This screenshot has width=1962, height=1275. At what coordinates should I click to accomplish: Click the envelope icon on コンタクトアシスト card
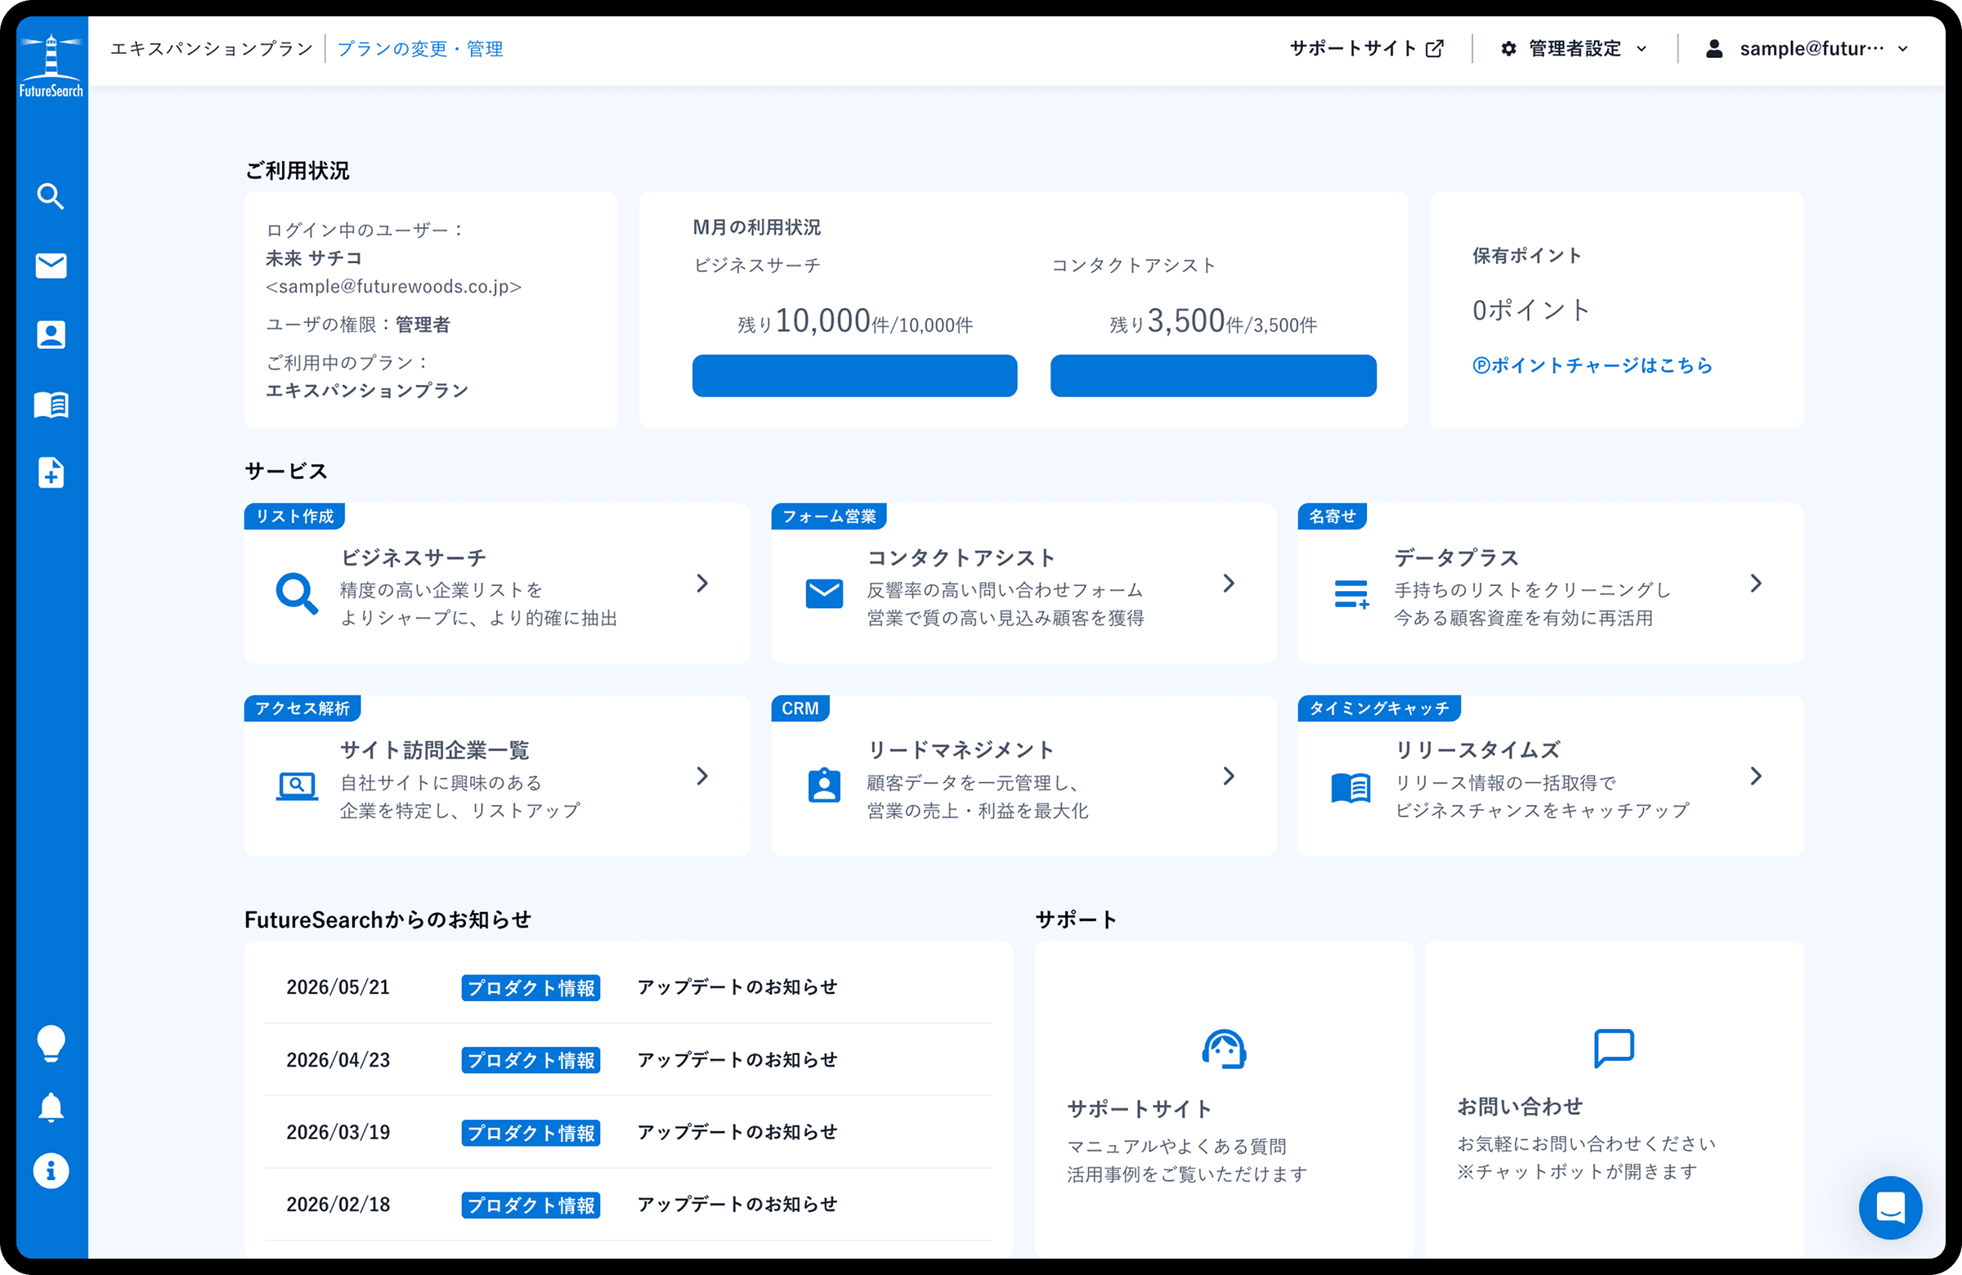click(824, 593)
